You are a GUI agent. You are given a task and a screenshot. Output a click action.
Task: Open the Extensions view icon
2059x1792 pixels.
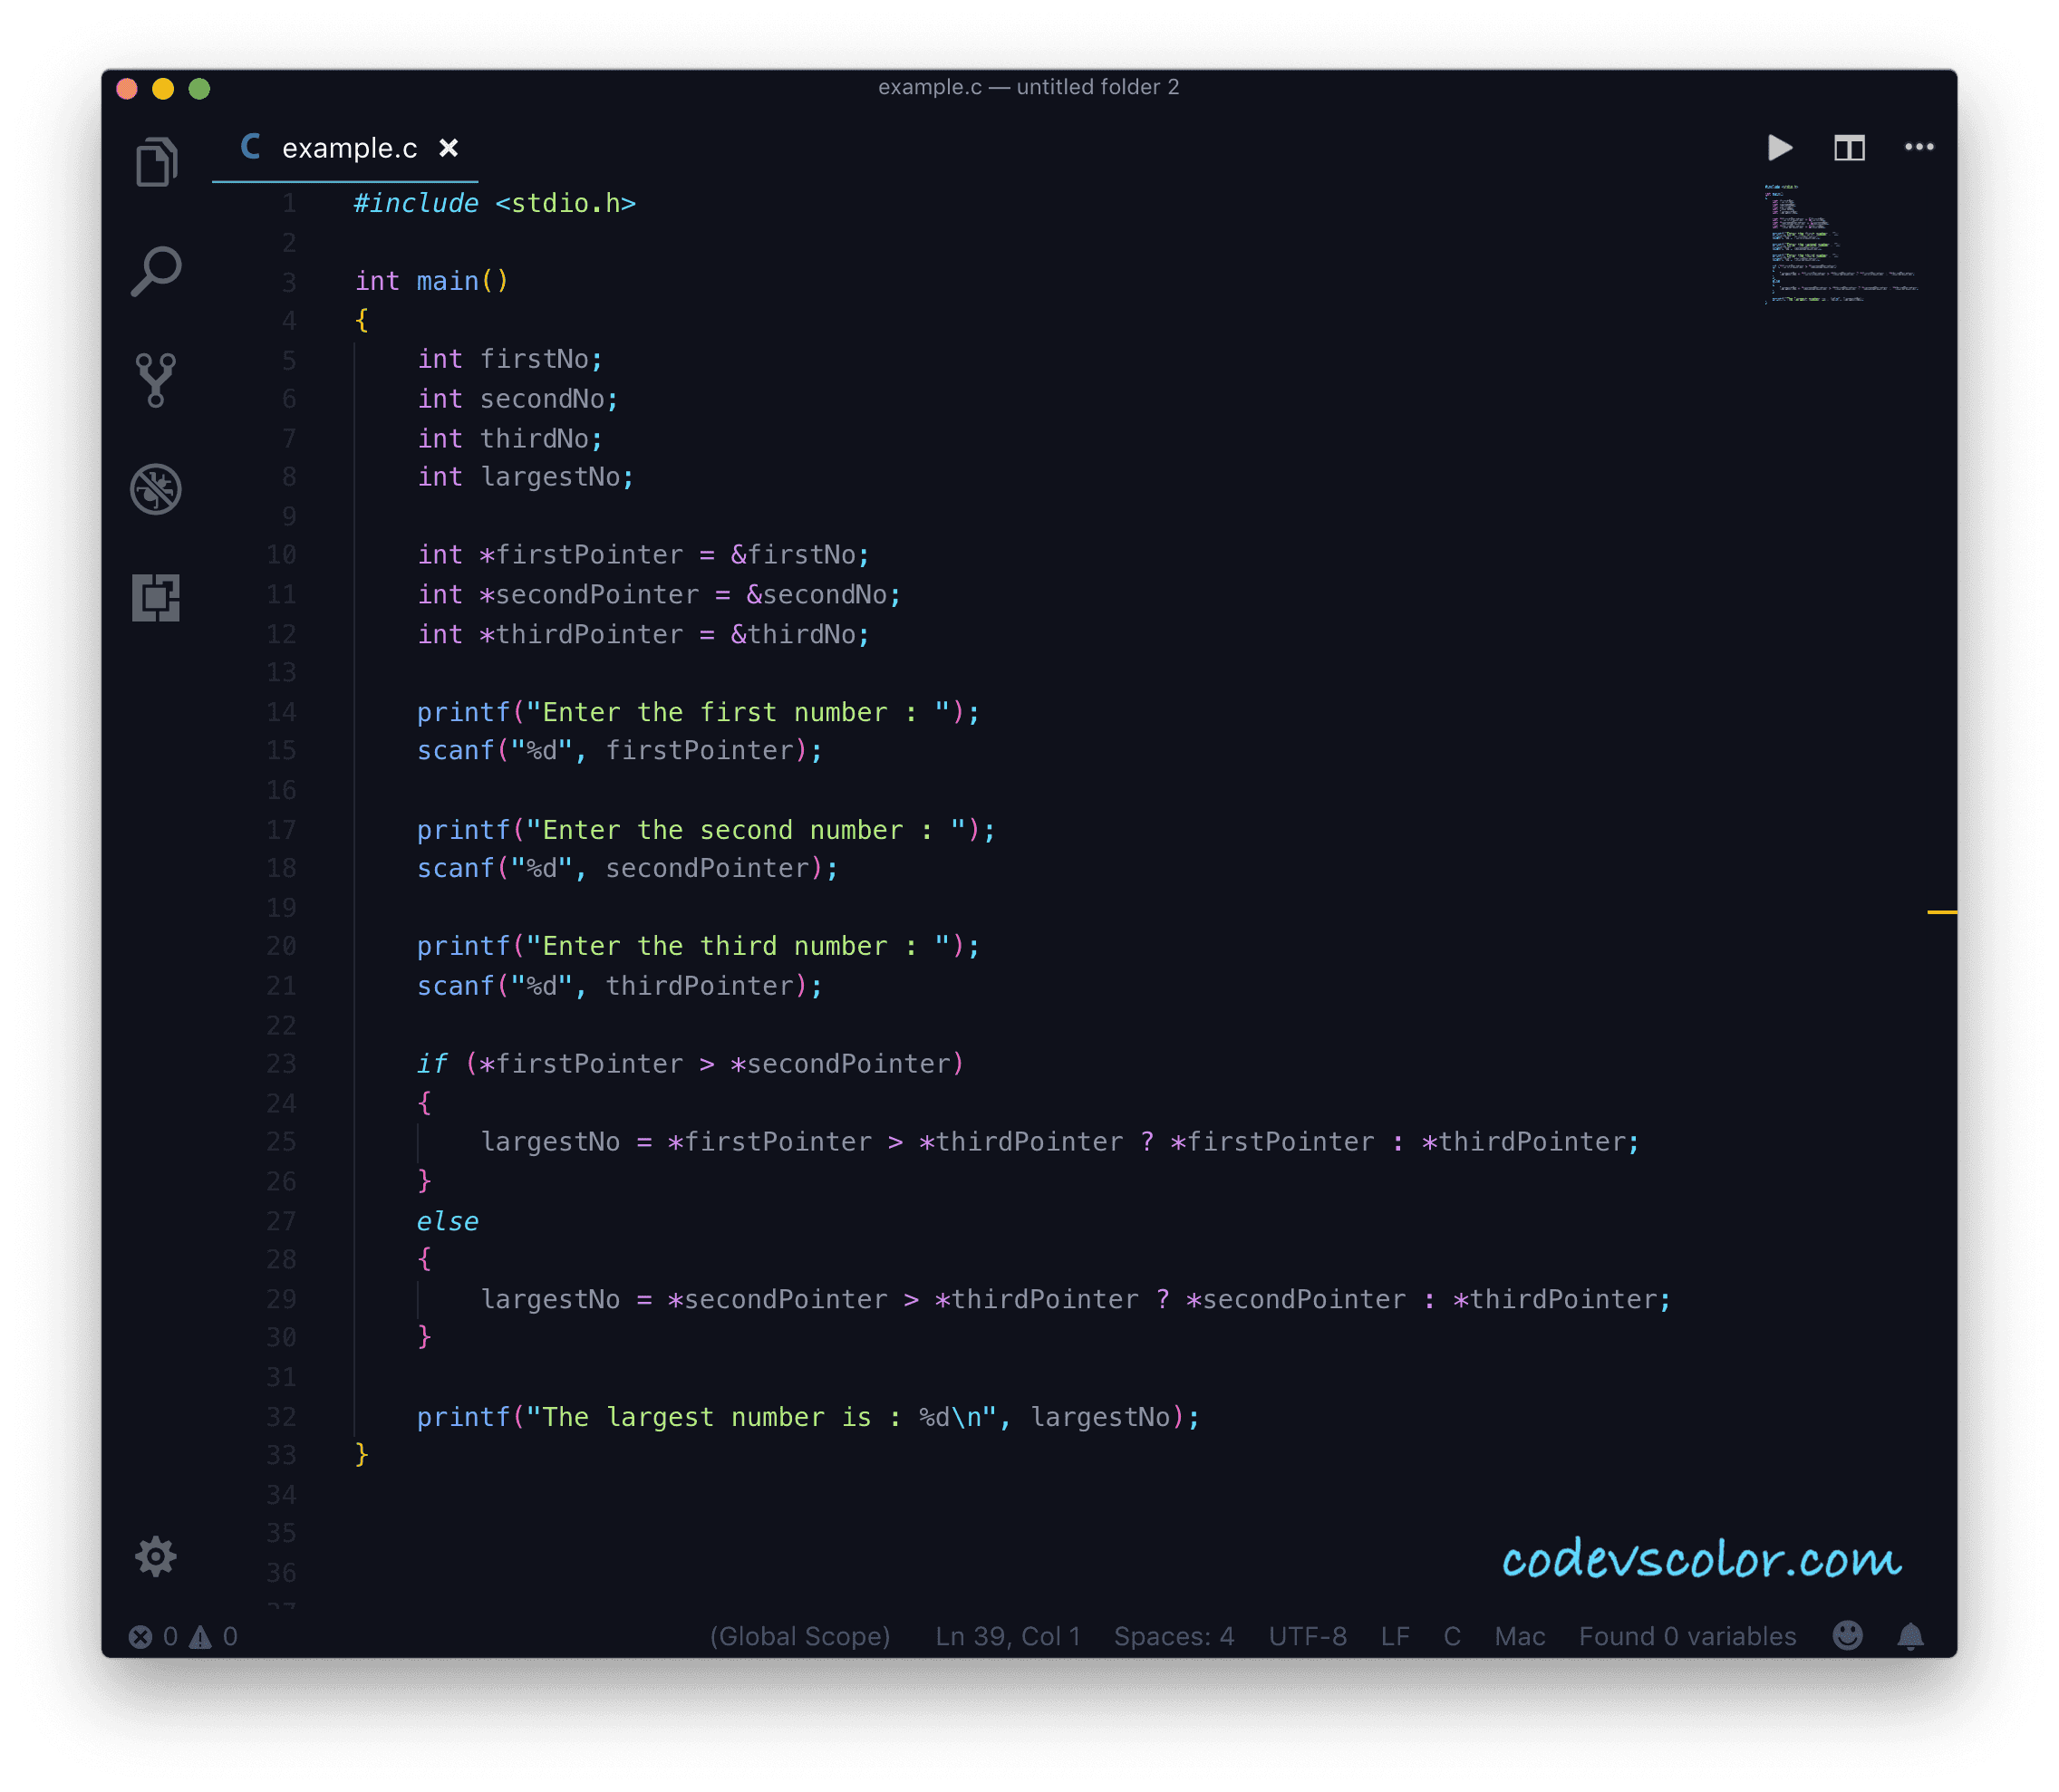pos(156,598)
